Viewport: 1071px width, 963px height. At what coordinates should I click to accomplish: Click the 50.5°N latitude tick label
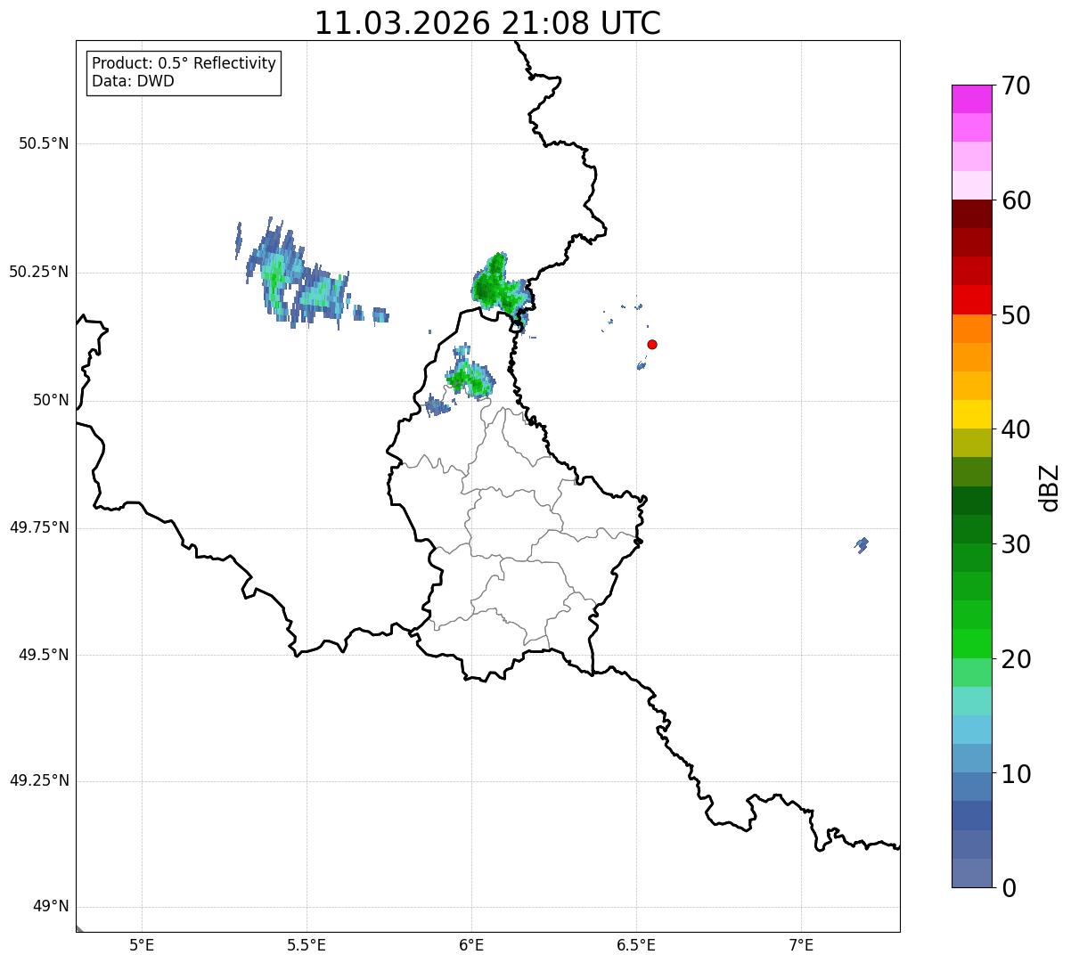point(44,143)
